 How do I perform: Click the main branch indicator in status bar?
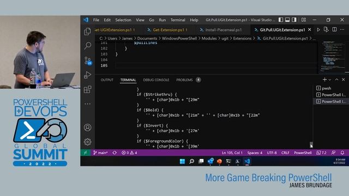point(100,152)
